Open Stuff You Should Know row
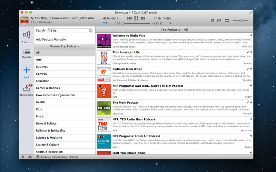The image size is (276, 172). point(174,152)
